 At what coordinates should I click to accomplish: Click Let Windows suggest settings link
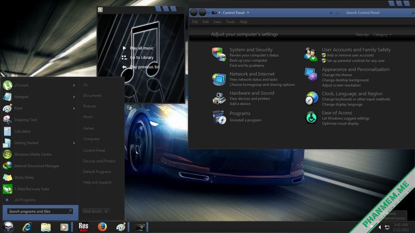pyautogui.click(x=345, y=119)
